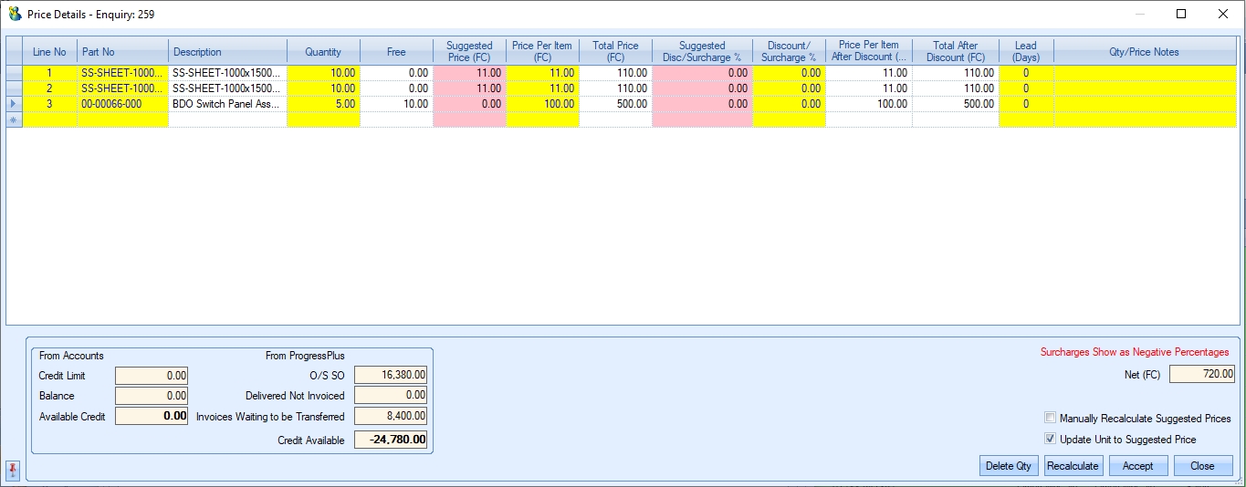Click the row header selector for line 1
The height and width of the screenshot is (487, 1246).
pos(14,73)
